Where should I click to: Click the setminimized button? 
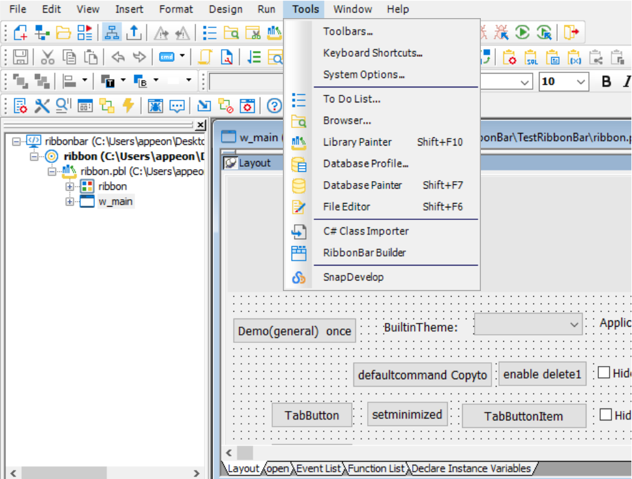tap(407, 415)
